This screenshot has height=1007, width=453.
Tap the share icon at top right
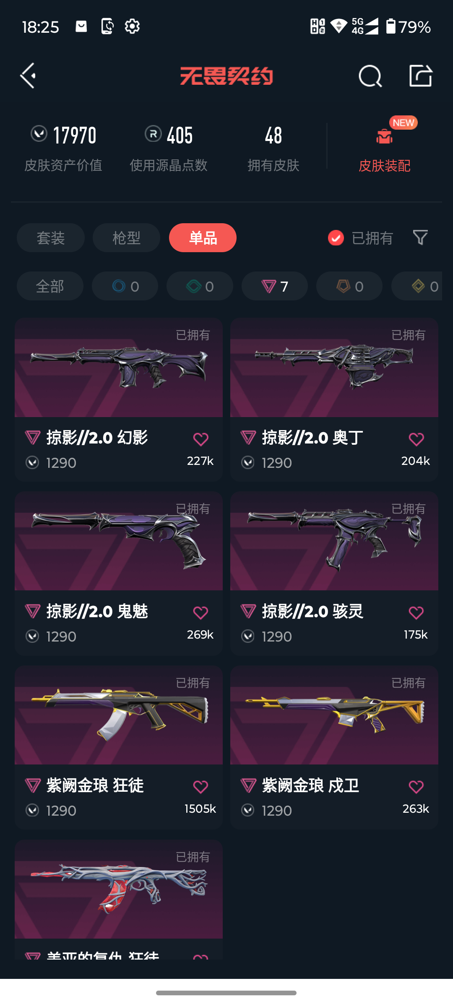pyautogui.click(x=421, y=76)
